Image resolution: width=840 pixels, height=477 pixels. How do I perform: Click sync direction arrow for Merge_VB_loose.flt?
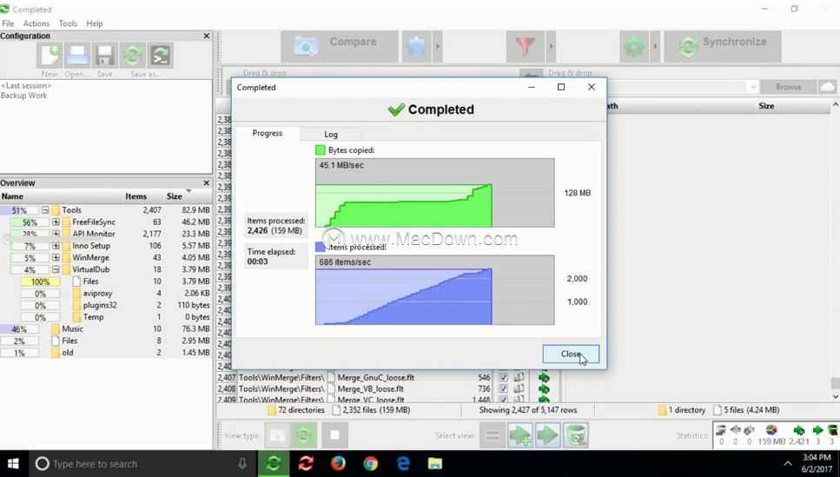click(x=545, y=389)
